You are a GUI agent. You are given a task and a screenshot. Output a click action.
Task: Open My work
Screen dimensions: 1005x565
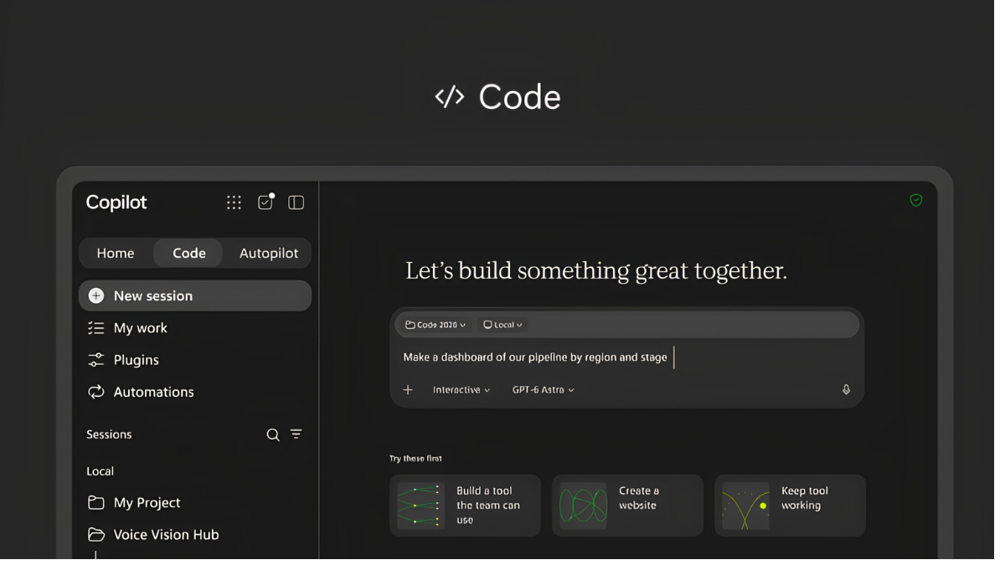pyautogui.click(x=195, y=328)
